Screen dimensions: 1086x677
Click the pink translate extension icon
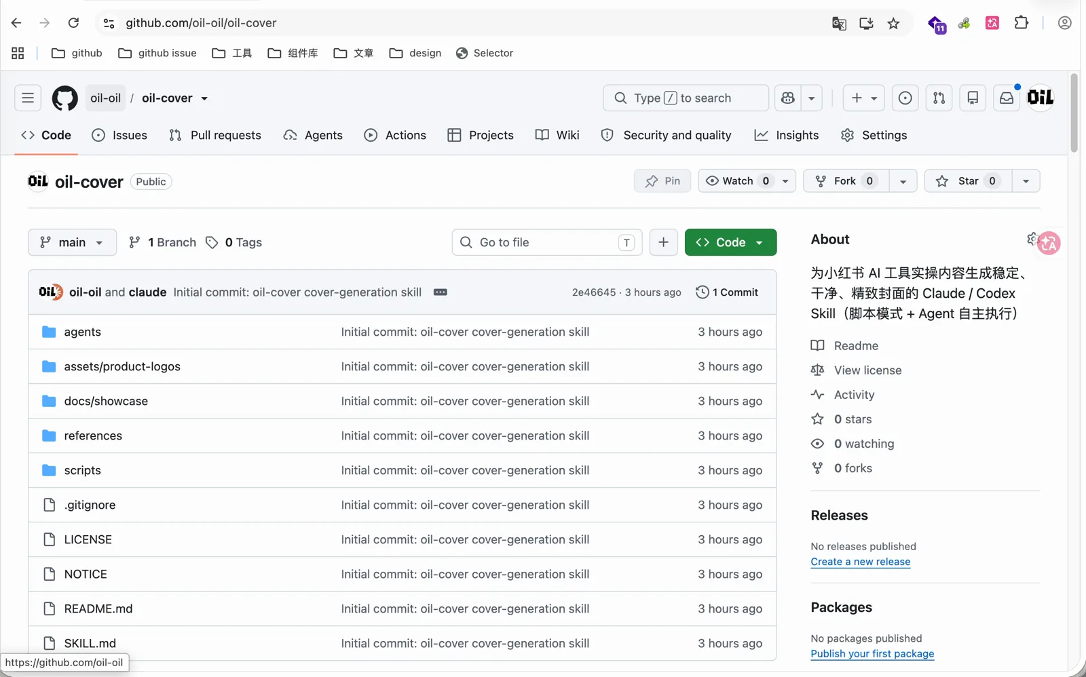click(x=992, y=23)
